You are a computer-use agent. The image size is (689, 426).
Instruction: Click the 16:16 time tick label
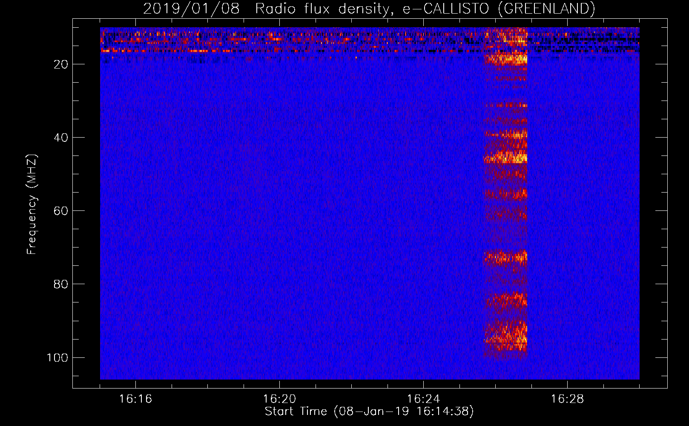point(135,399)
